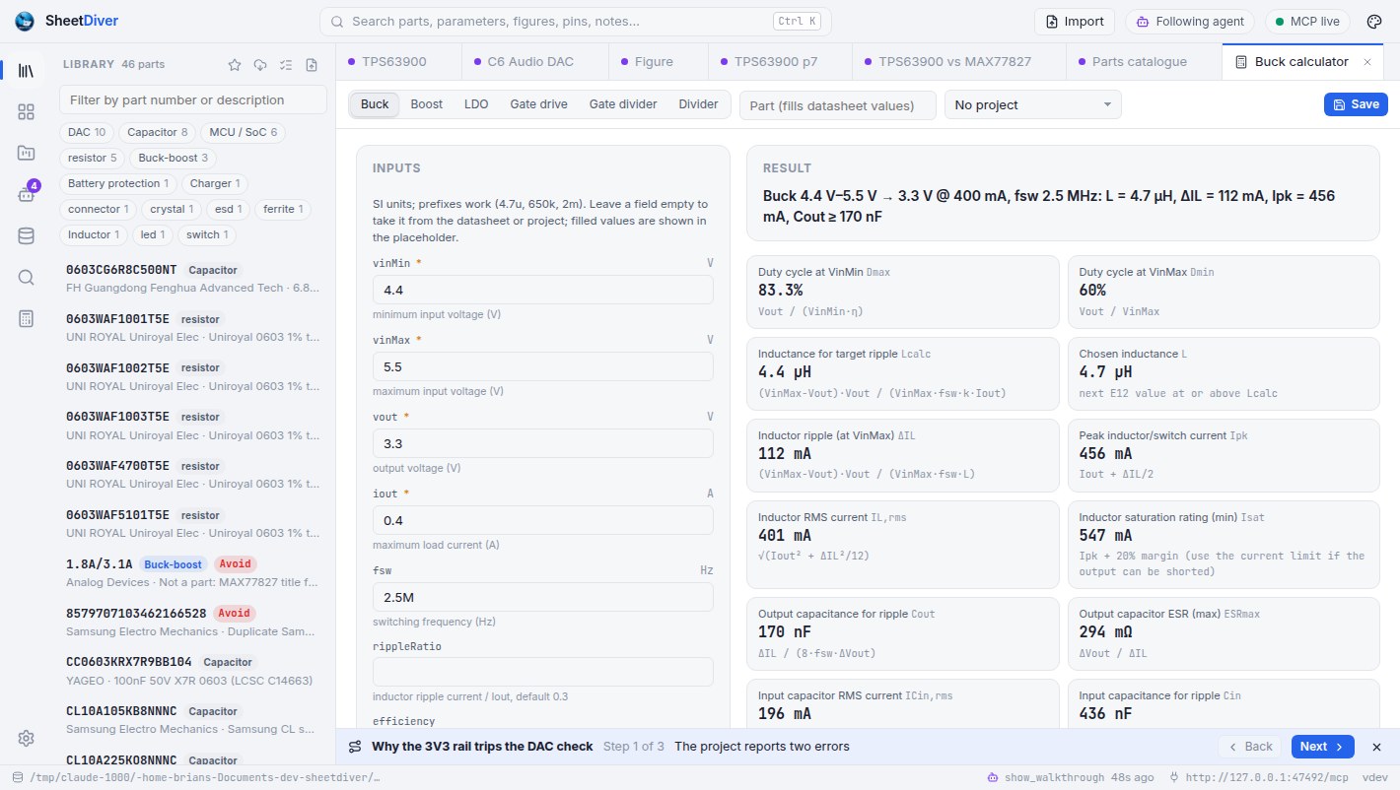Click the show_walkthrough status bar entry
Screen dimensions: 1400x790
coord(1070,777)
